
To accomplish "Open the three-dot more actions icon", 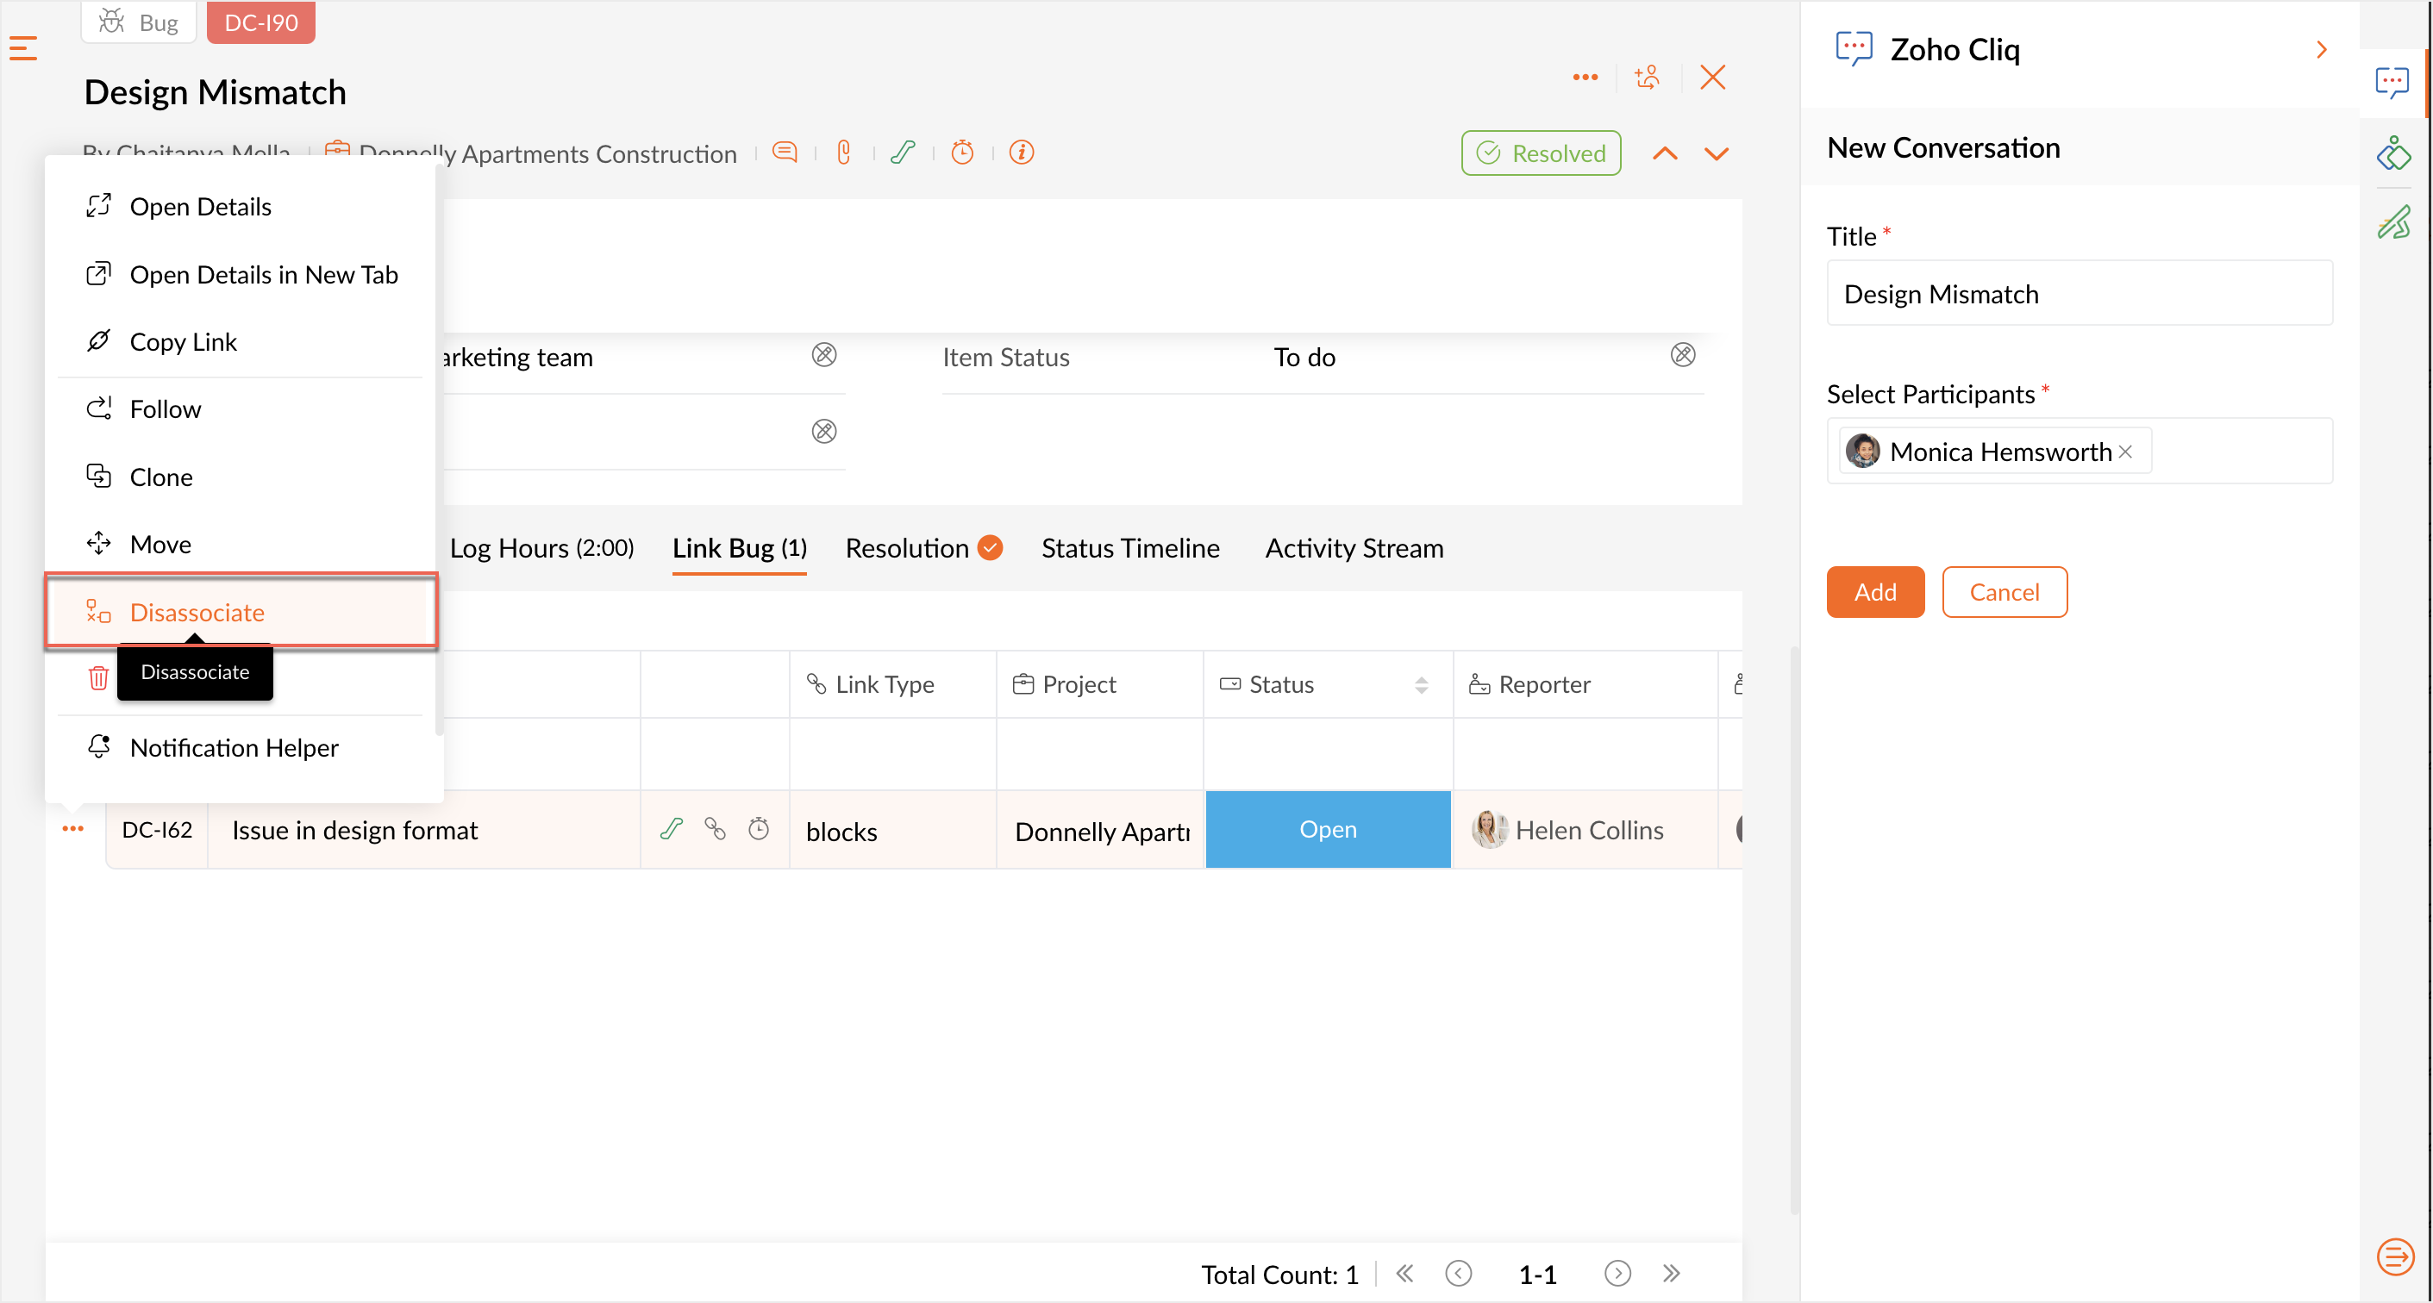I will point(1585,77).
